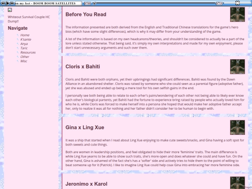Open the Anya navigation link

pos(24,44)
